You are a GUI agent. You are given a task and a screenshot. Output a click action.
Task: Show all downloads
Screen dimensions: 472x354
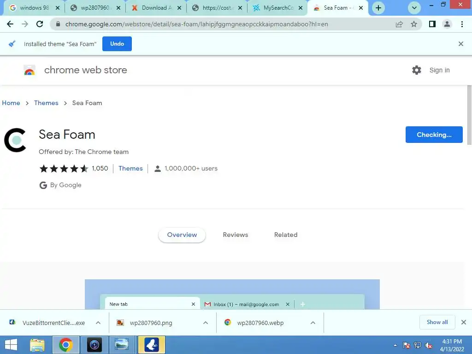(x=437, y=322)
